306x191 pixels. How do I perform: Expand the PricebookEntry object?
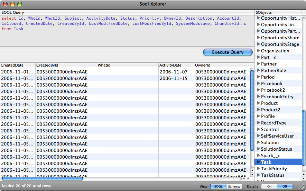[x=259, y=96]
